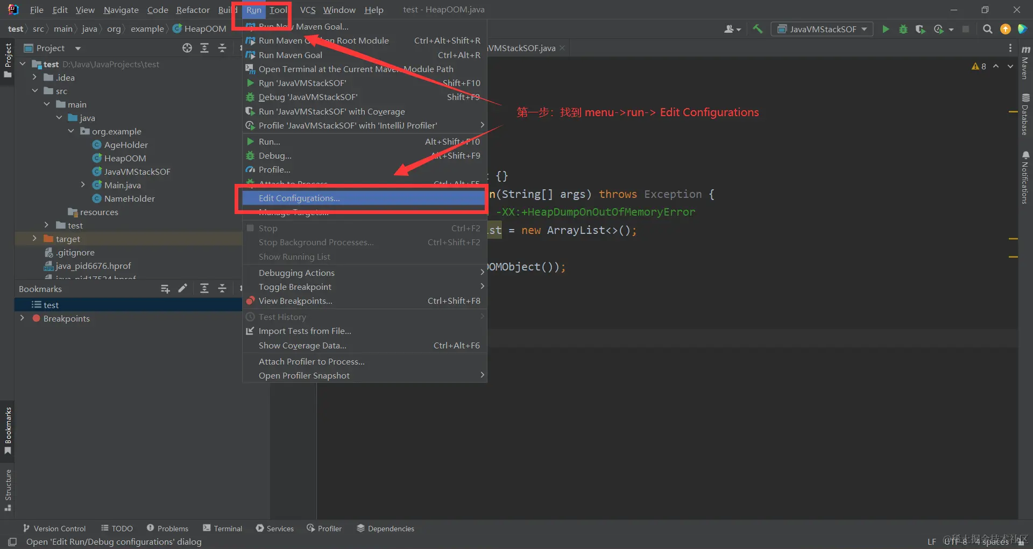The width and height of the screenshot is (1033, 549).
Task: Run the JavaVMStackSOF configuration with the green play icon
Action: 886,29
